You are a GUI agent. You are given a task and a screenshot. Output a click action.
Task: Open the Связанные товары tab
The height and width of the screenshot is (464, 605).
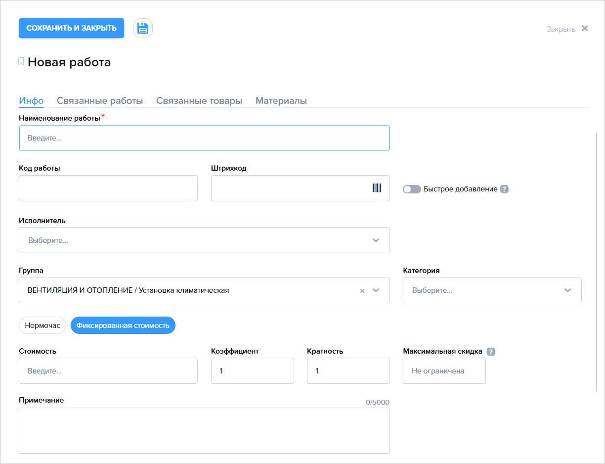(x=199, y=100)
